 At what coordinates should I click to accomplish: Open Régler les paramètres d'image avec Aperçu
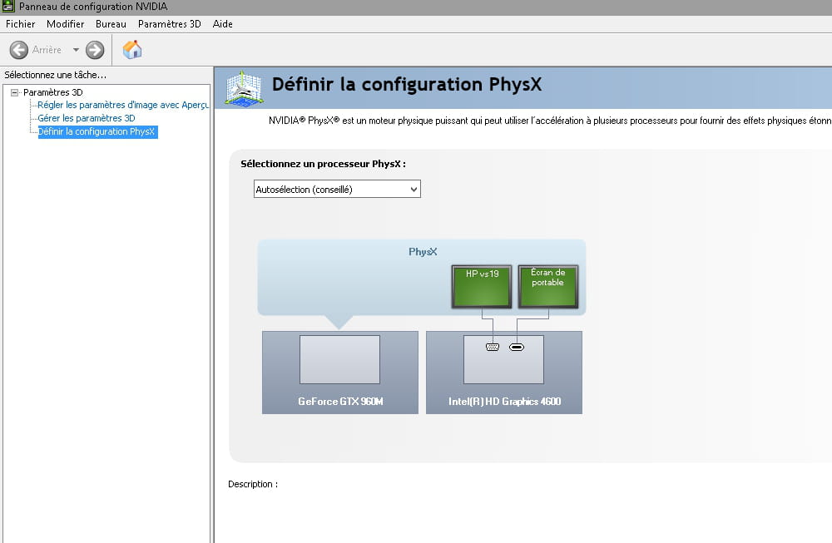click(x=123, y=105)
